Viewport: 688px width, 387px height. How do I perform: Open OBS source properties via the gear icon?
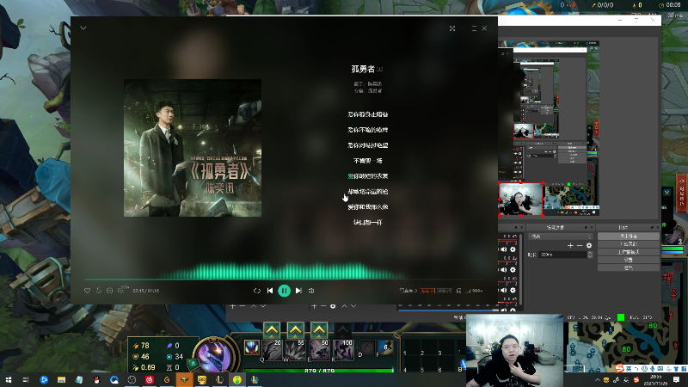coord(333,306)
